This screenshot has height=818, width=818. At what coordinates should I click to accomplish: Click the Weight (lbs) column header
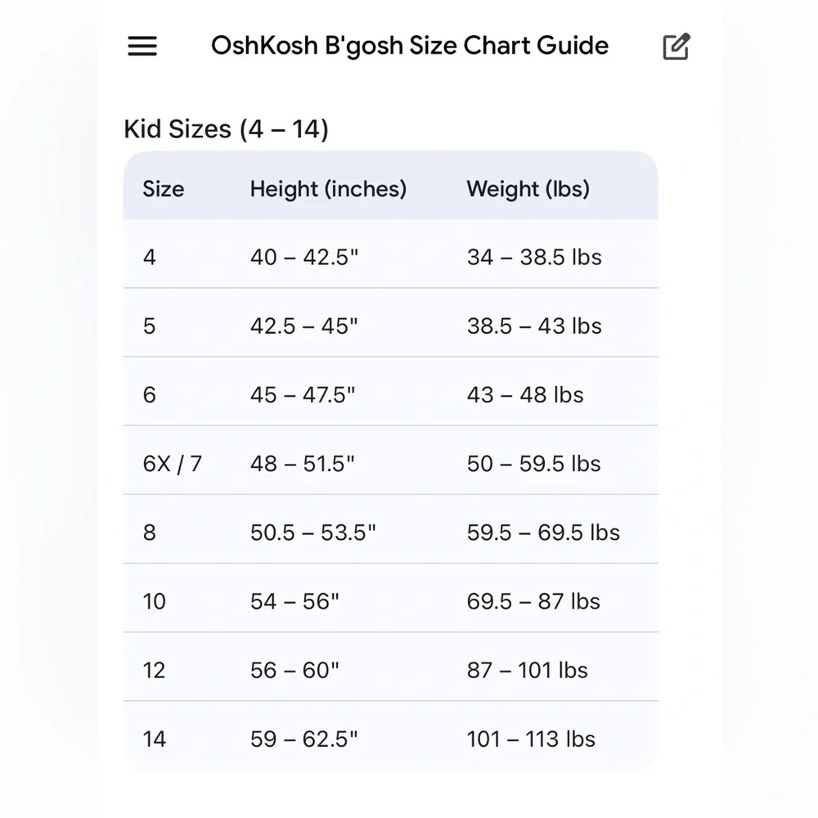pos(528,190)
